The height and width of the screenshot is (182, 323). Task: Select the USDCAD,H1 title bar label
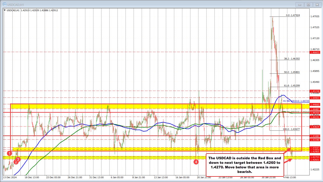click(x=13, y=4)
